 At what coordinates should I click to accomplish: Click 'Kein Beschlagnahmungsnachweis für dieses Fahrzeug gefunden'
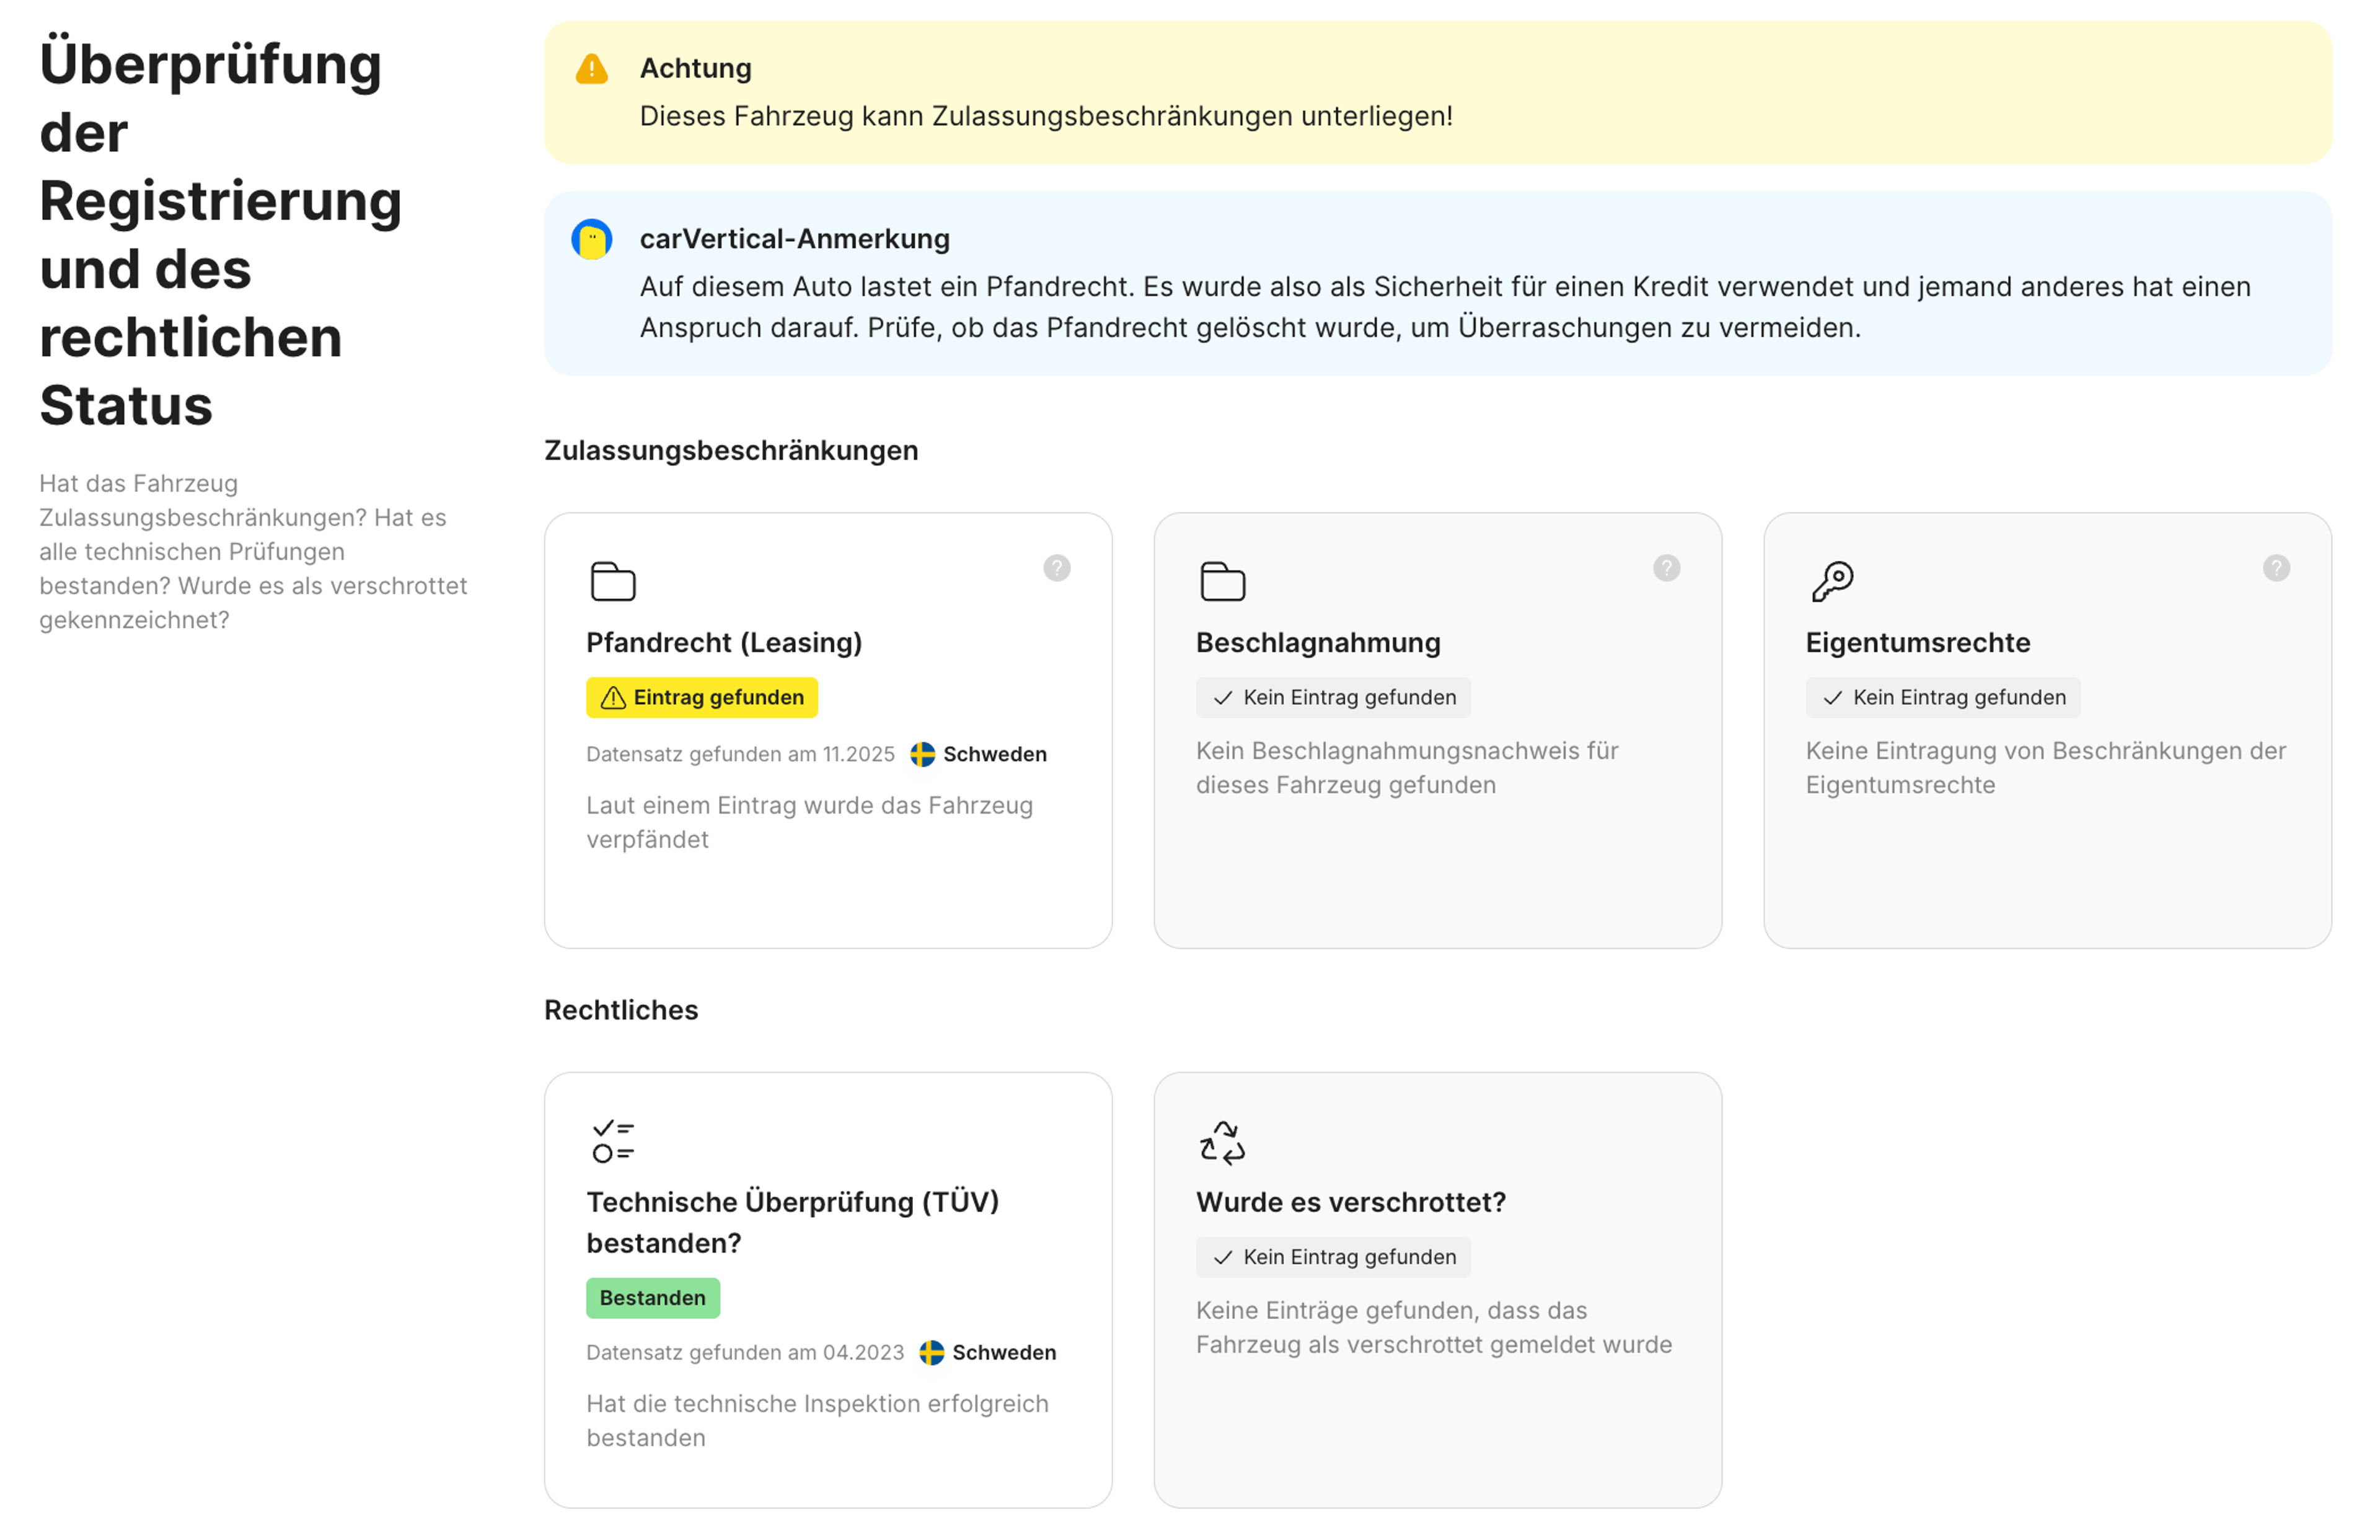[1407, 768]
